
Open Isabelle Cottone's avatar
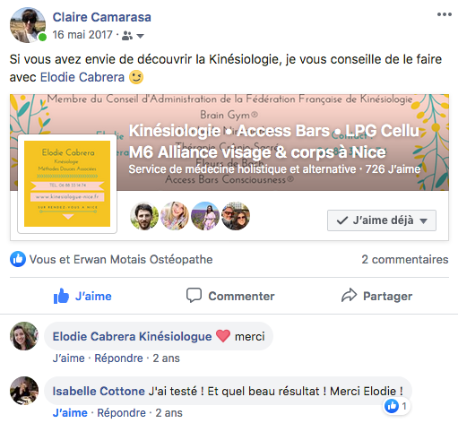point(24,391)
